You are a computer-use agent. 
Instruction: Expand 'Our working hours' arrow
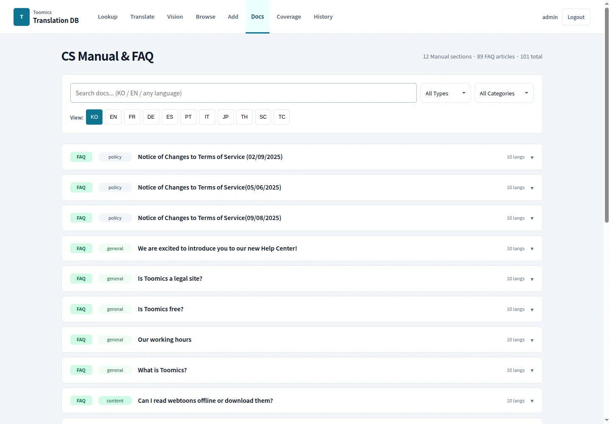click(x=532, y=340)
